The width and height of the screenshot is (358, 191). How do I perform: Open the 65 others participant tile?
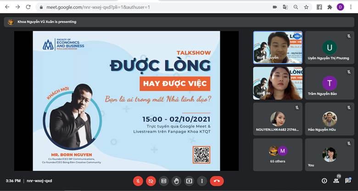click(278, 154)
